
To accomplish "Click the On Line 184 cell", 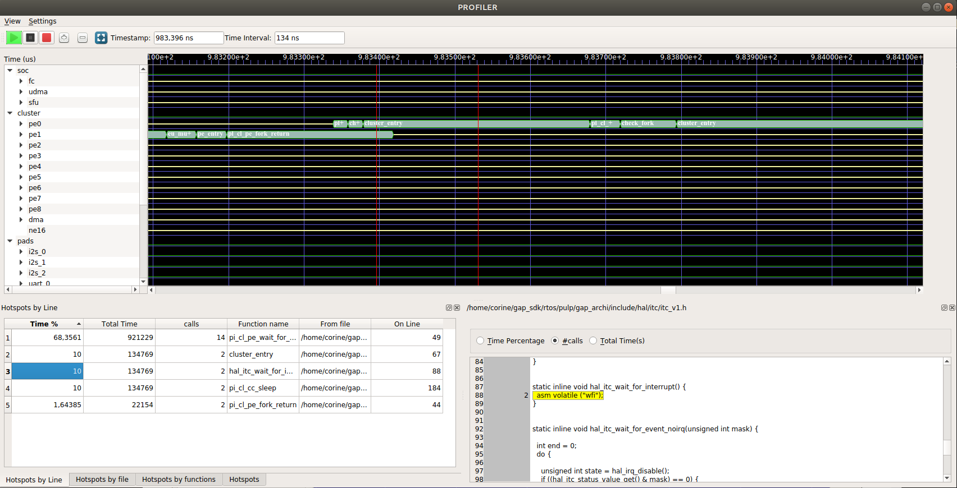I will coord(407,388).
